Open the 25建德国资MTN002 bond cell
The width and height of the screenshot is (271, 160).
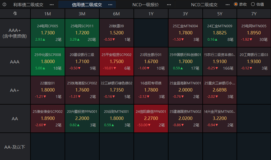[185, 119]
